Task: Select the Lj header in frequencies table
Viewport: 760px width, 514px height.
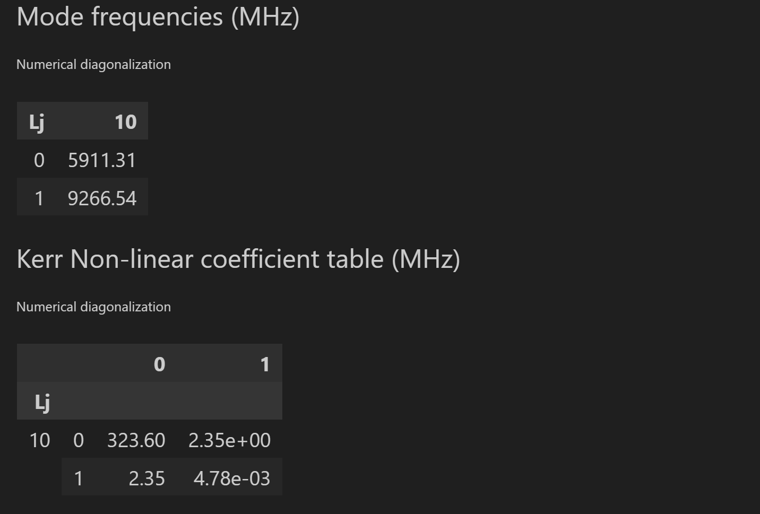Action: click(x=37, y=121)
